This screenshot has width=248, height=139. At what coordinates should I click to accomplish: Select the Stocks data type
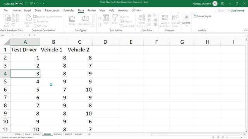[72, 20]
